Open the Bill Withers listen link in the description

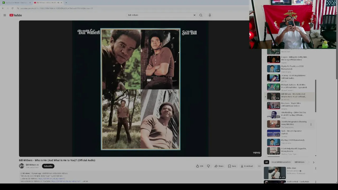point(51,179)
